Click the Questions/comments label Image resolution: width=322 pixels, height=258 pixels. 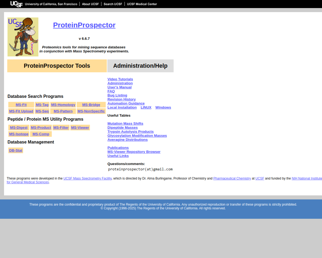tap(126, 164)
